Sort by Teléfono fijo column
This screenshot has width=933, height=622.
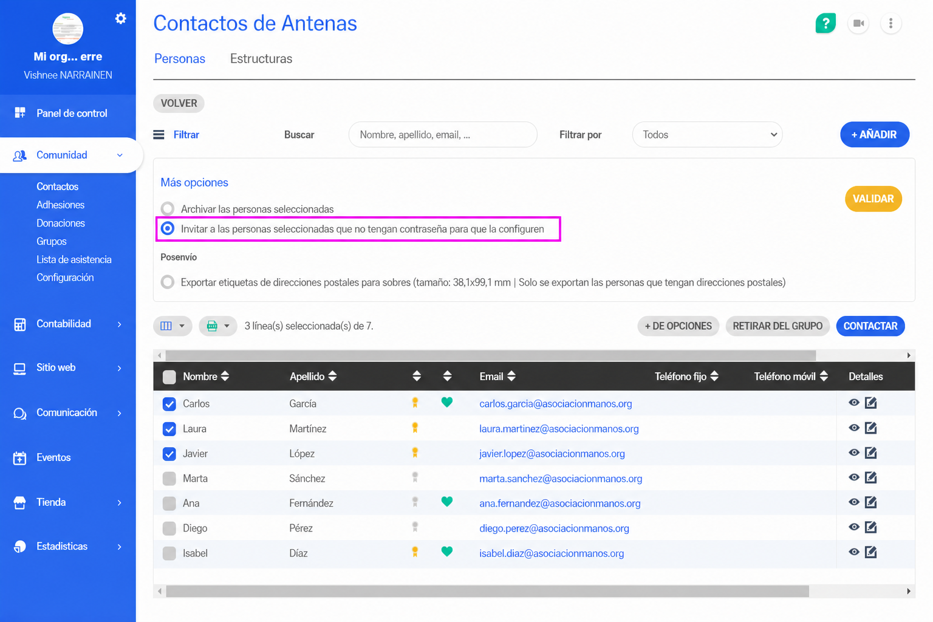click(714, 376)
